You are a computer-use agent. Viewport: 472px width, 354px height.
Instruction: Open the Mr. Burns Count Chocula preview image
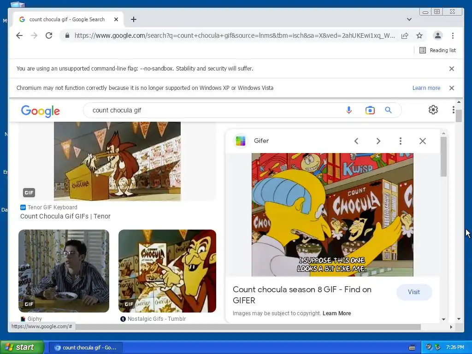point(332,215)
